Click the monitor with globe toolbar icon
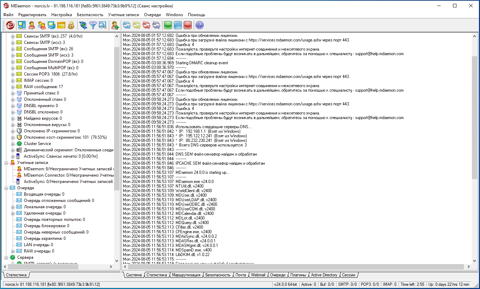 point(51,25)
